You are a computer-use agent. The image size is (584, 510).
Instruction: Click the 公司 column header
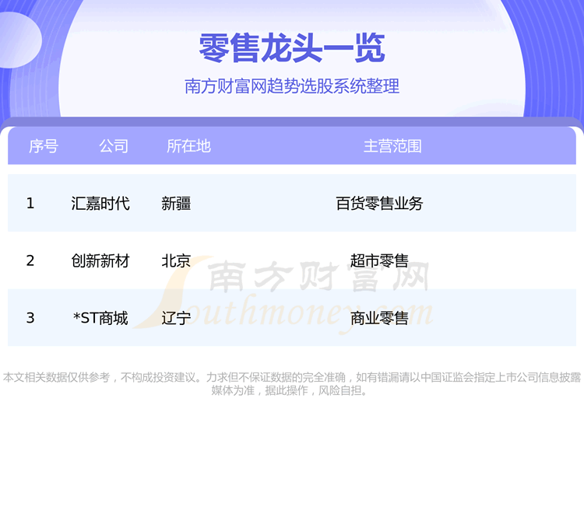(114, 146)
